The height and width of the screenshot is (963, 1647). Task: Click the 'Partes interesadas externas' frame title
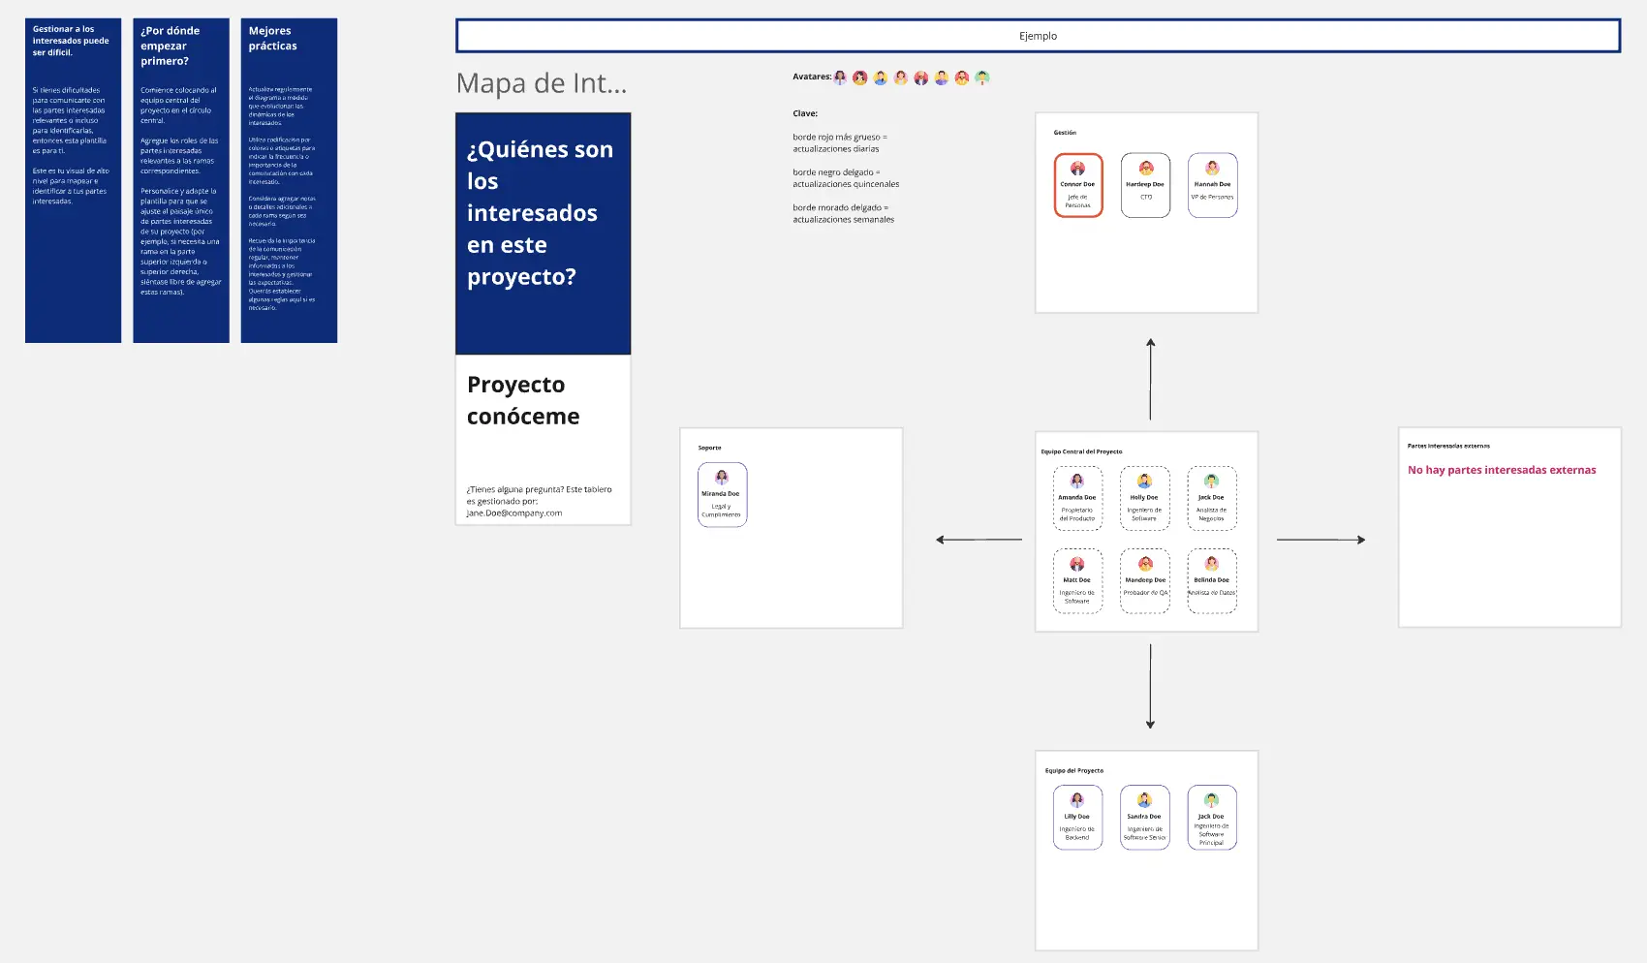(x=1448, y=446)
